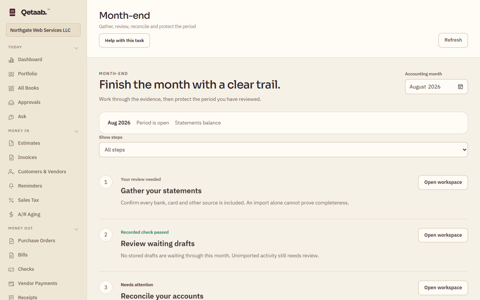Select the A/R Aging dollar icon

point(11,214)
